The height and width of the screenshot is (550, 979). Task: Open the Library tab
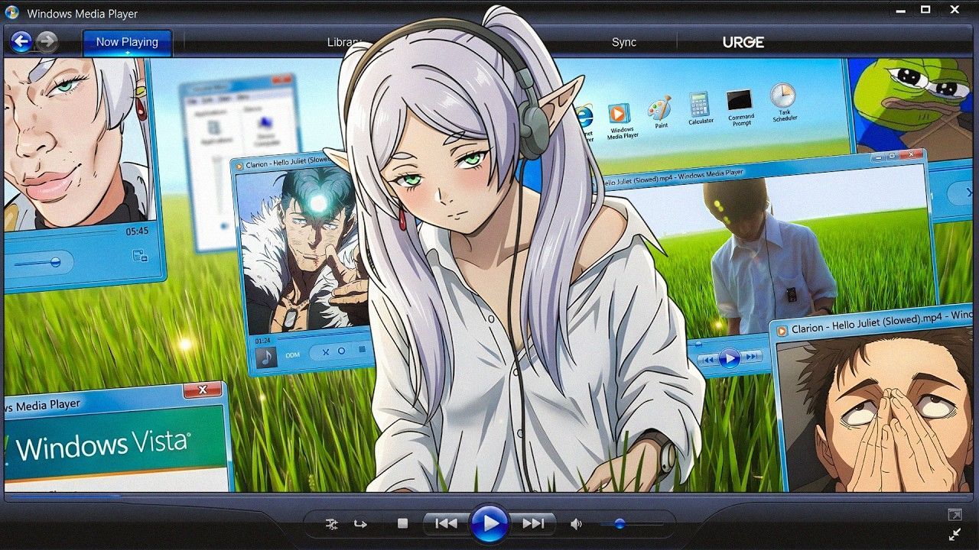pyautogui.click(x=344, y=42)
